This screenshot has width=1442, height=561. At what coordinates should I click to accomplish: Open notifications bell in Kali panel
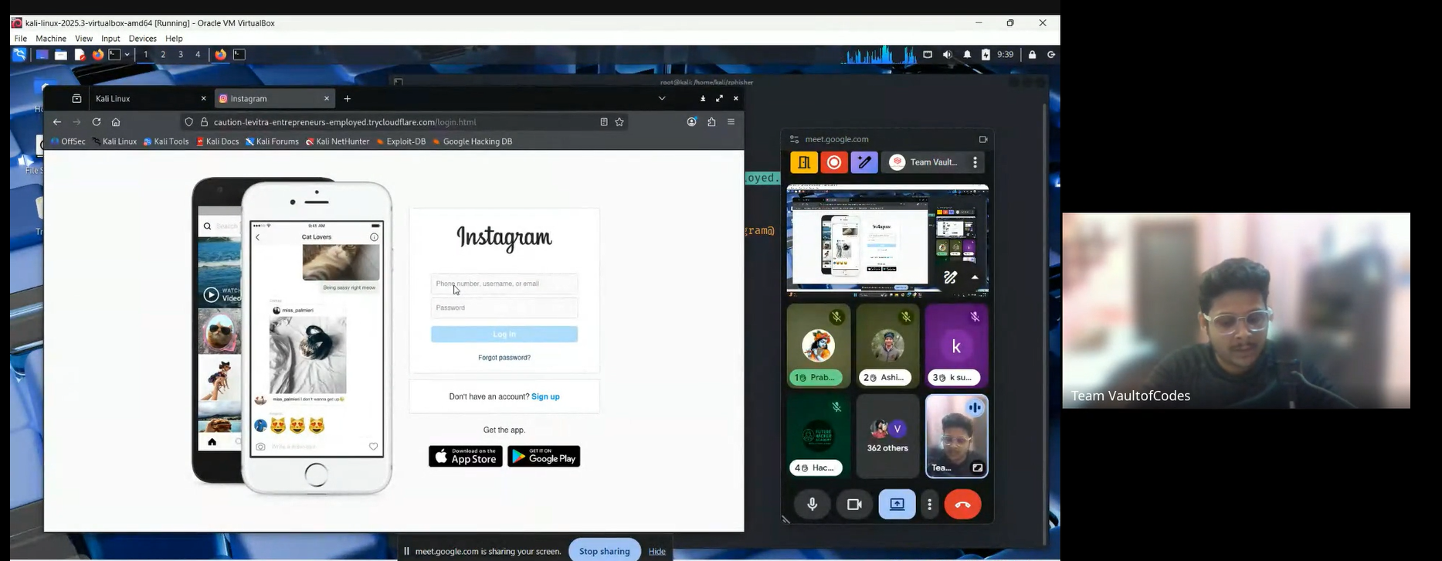[x=967, y=55]
